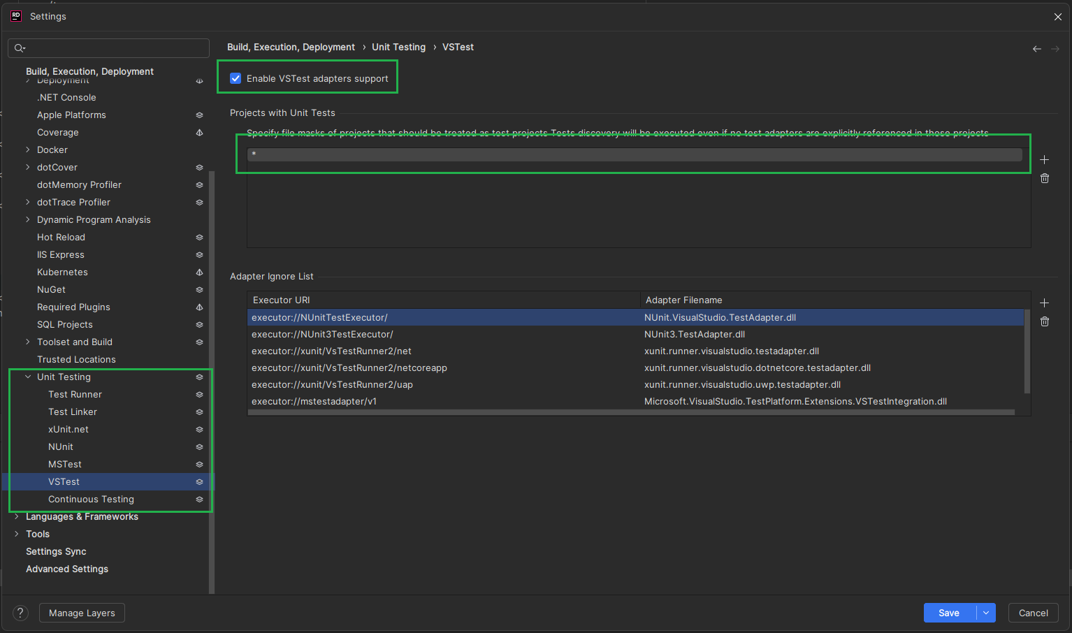This screenshot has height=633, width=1072.
Task: Click the search magnifier in the settings search field
Action: (19, 48)
